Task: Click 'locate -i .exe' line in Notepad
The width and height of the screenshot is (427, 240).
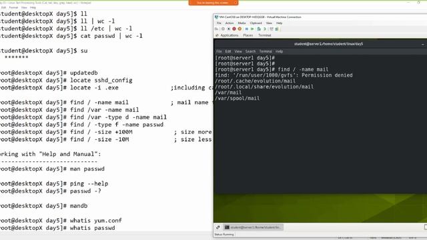Action: [94, 87]
